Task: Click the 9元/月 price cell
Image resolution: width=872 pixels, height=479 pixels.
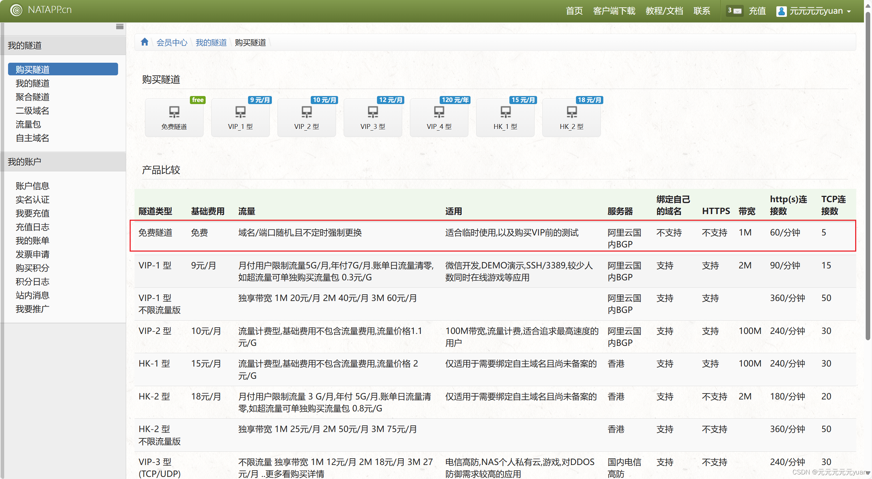Action: (204, 266)
